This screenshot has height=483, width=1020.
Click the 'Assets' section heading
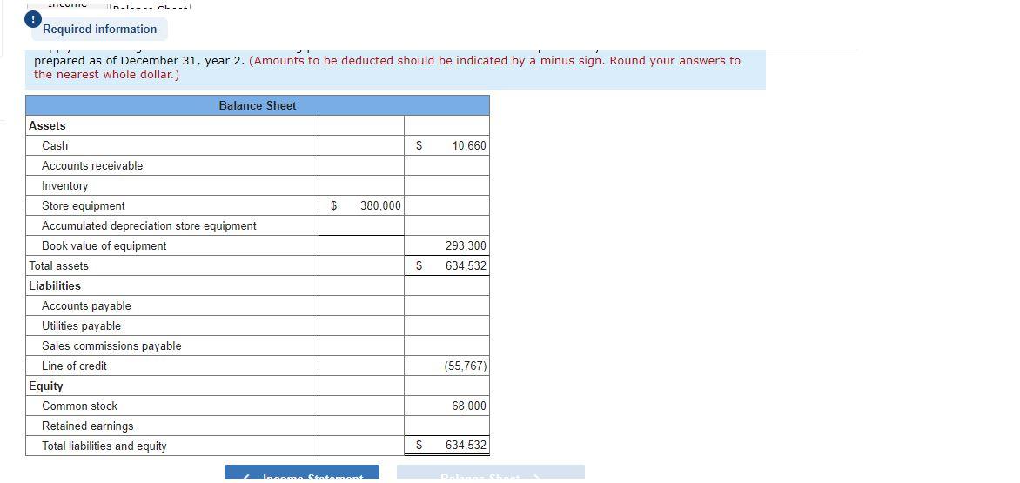tap(48, 126)
